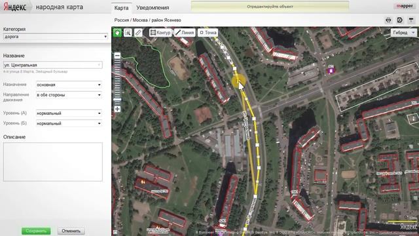This screenshot has width=419, height=236.
Task: Select the ruler distance tool
Action: click(138, 33)
